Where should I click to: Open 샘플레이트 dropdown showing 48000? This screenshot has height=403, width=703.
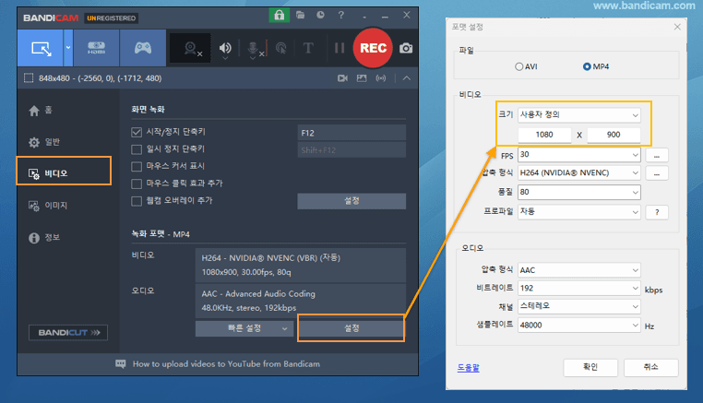pos(578,325)
